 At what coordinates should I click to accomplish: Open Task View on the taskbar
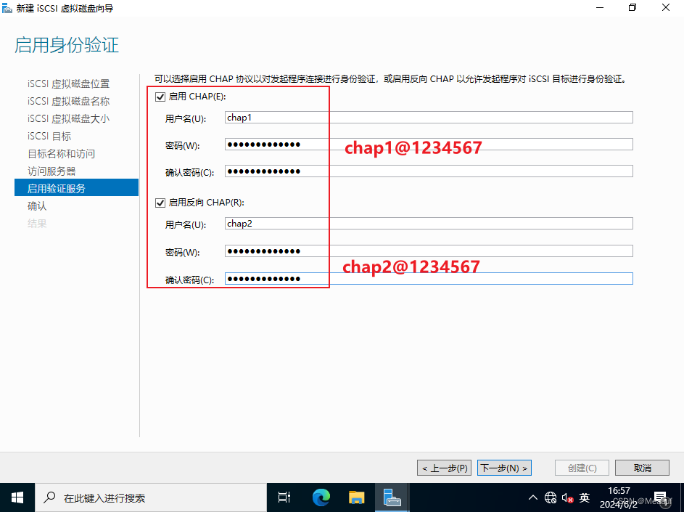coord(284,497)
